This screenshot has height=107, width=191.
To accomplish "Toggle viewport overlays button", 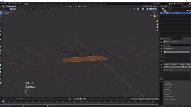I will (x=143, y=9).
